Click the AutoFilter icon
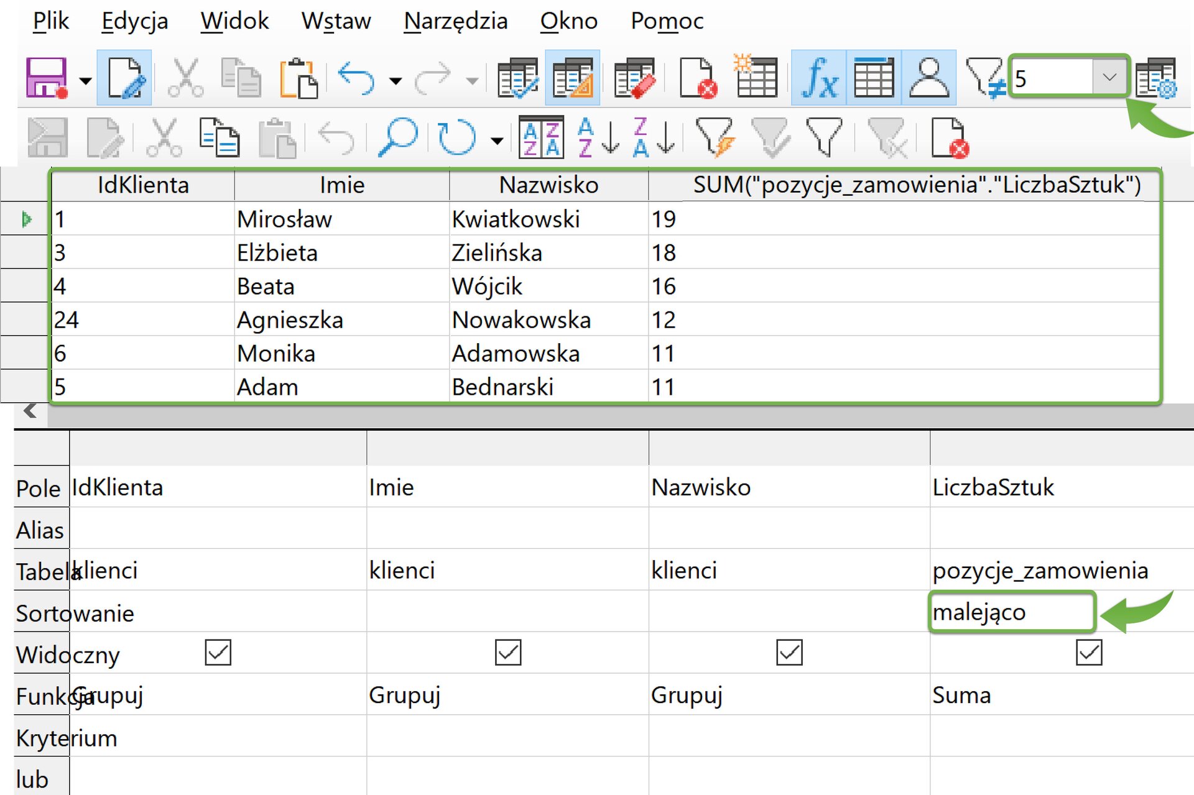This screenshot has height=795, width=1194. 715,137
